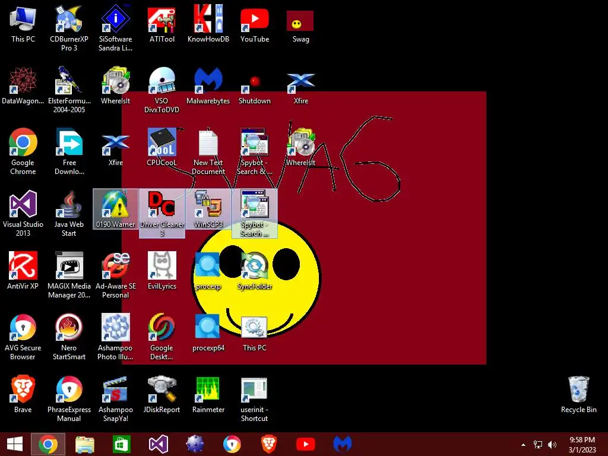The width and height of the screenshot is (608, 456).
Task: Open Malwarebytes from the taskbar
Action: point(343,444)
